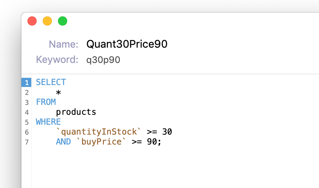
Task: Select highlighted line number 1
Action: click(26, 82)
